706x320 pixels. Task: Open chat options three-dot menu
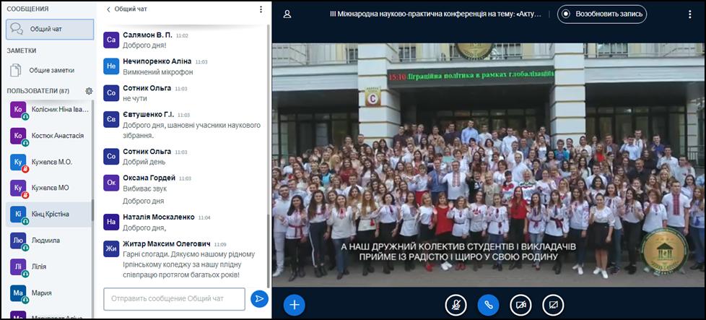point(261,9)
